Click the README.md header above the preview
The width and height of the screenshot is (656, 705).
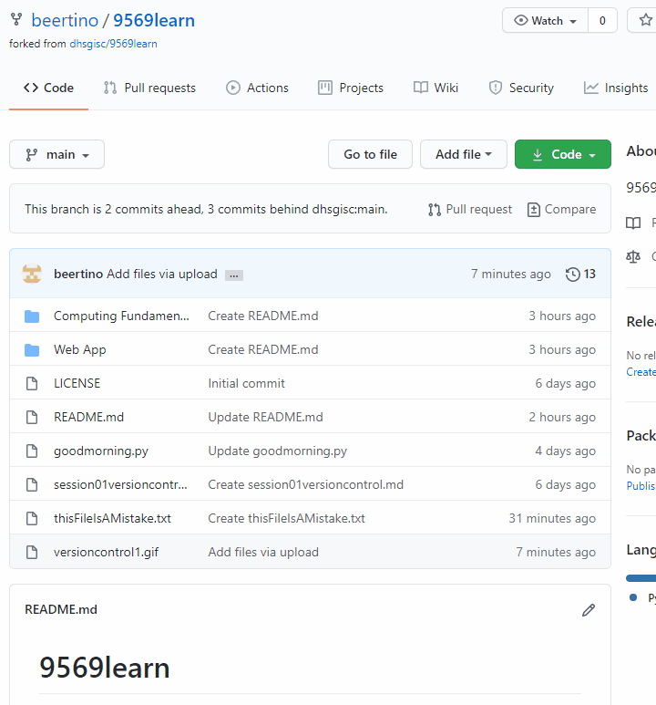pyautogui.click(x=61, y=609)
